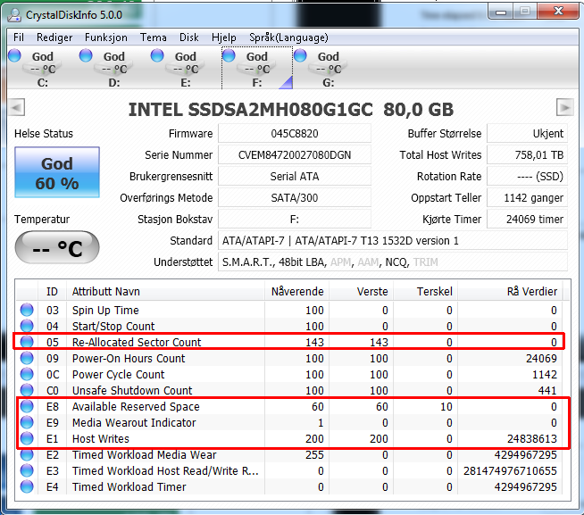Select drive D: health status icon
The height and width of the screenshot is (515, 584).
pyautogui.click(x=86, y=55)
